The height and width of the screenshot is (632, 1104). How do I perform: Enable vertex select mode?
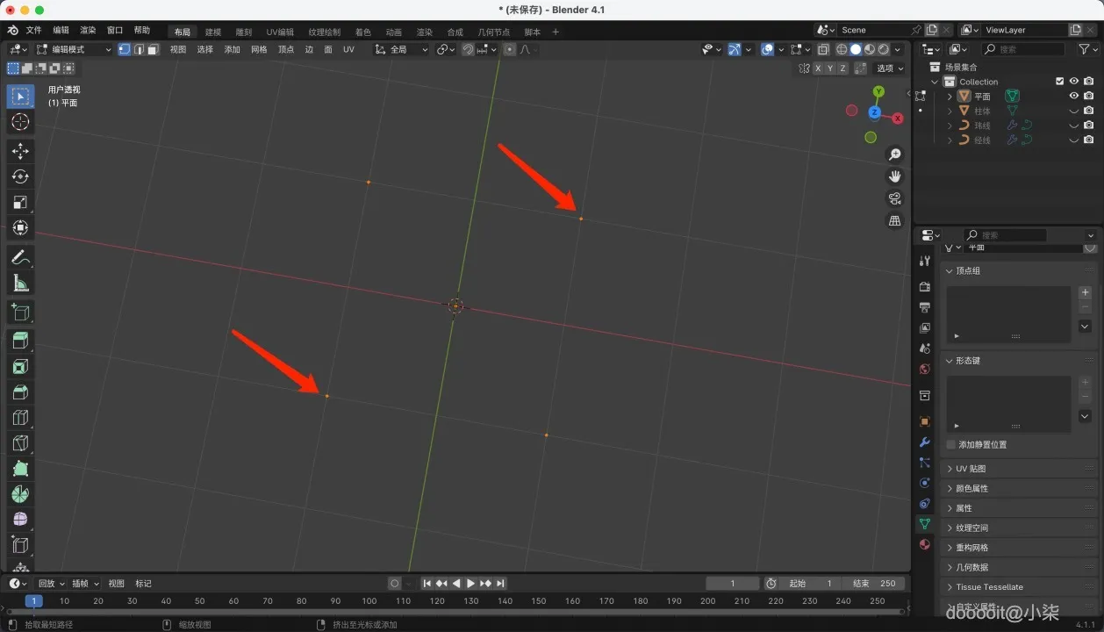point(124,49)
